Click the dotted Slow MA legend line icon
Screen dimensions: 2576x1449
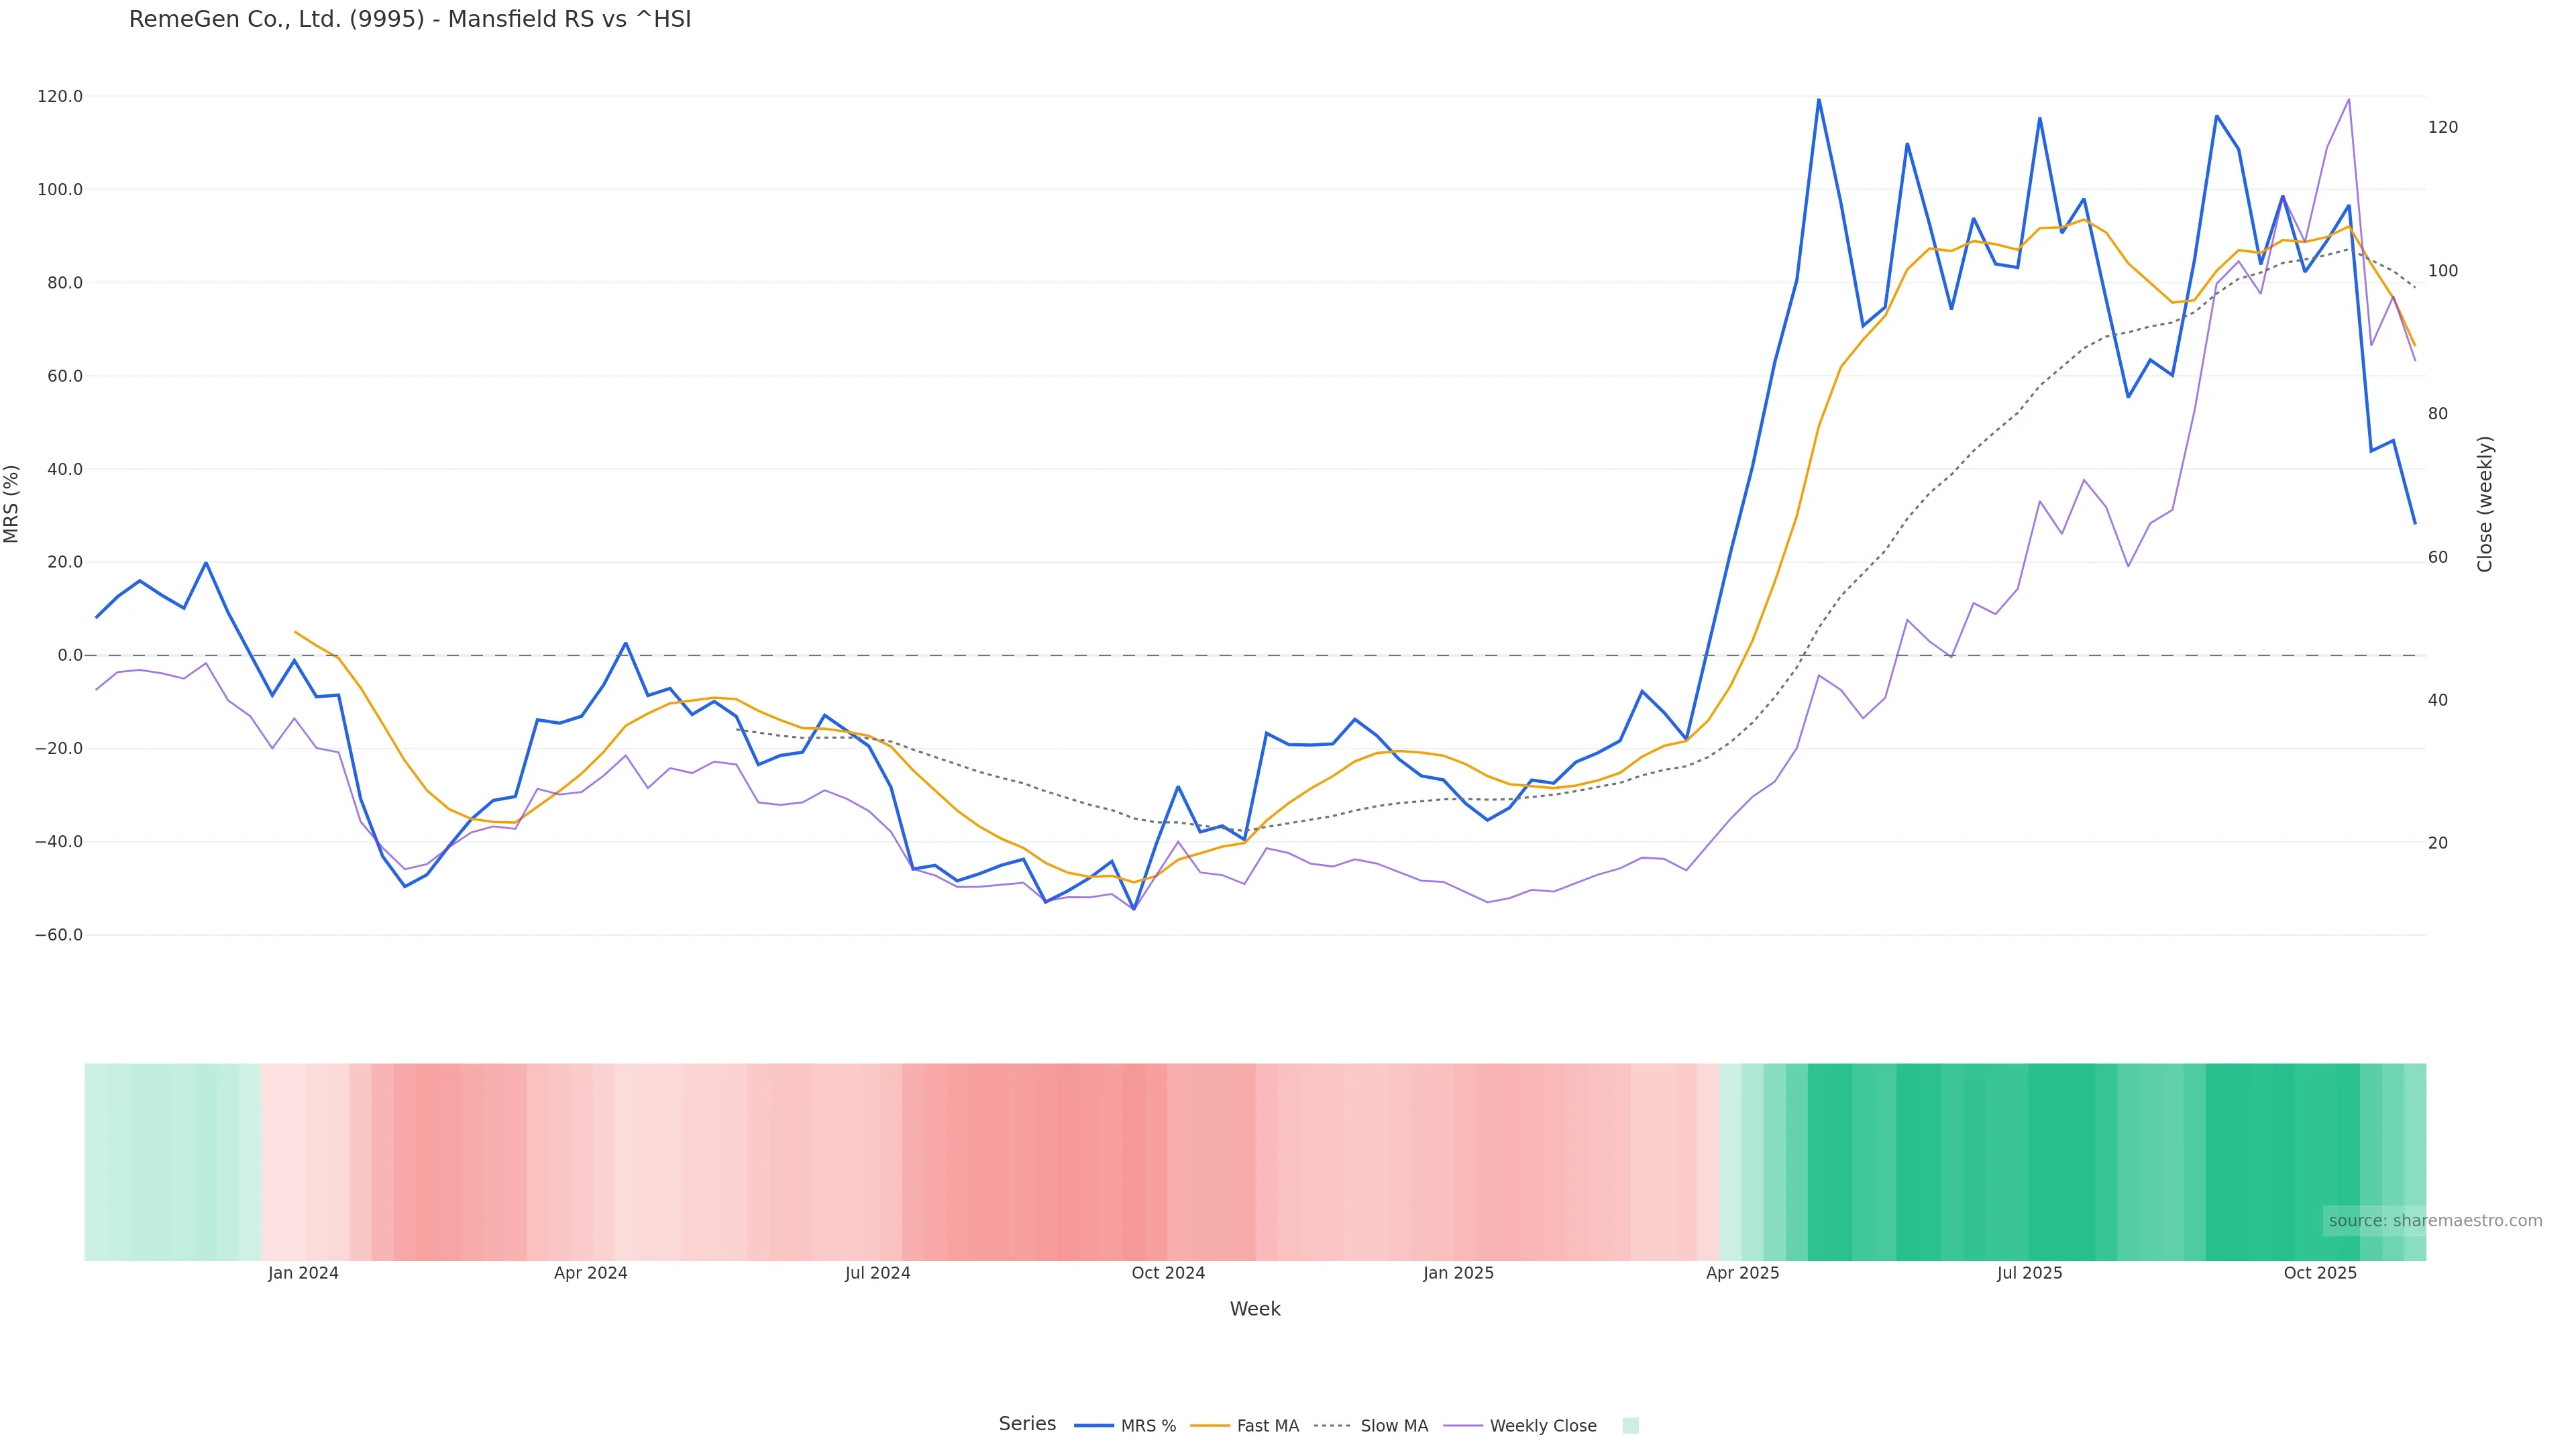coord(1332,1426)
